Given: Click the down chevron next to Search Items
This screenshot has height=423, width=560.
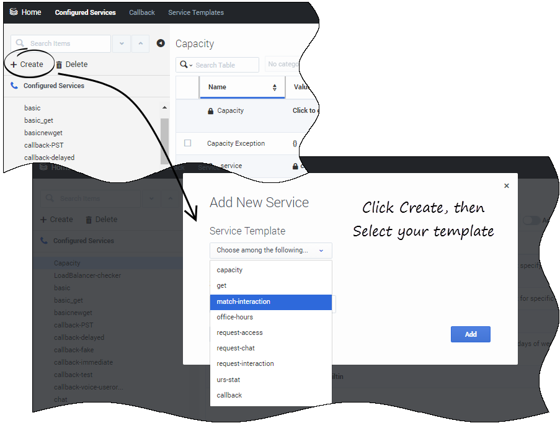Looking at the screenshot, I should click(121, 43).
